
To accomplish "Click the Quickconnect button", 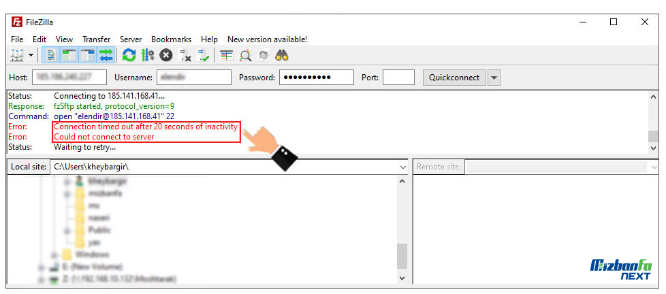I will click(x=454, y=78).
